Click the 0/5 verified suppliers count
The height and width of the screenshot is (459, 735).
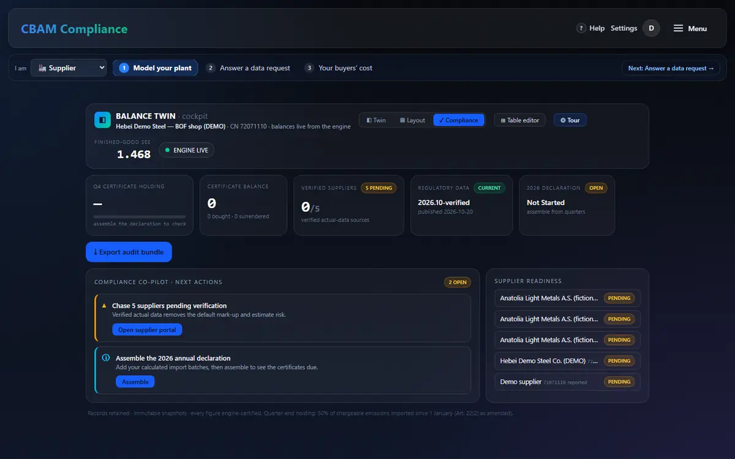[x=311, y=207]
